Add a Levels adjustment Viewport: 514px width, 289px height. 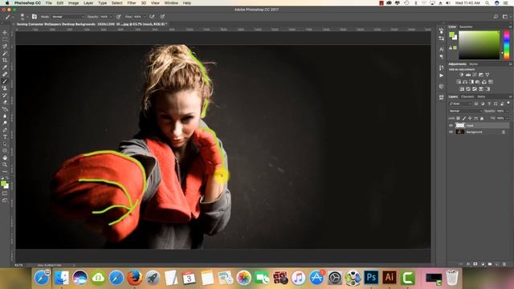[468, 75]
